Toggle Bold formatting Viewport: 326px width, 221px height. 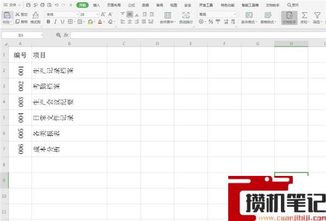coord(48,22)
